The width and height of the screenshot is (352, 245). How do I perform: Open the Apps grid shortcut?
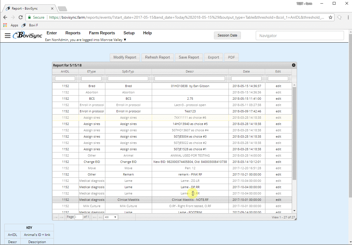tap(11, 25)
